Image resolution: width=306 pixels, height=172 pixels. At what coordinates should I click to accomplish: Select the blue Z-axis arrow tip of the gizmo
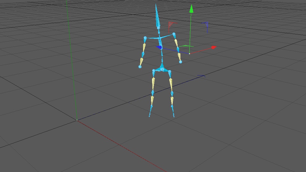[159, 47]
